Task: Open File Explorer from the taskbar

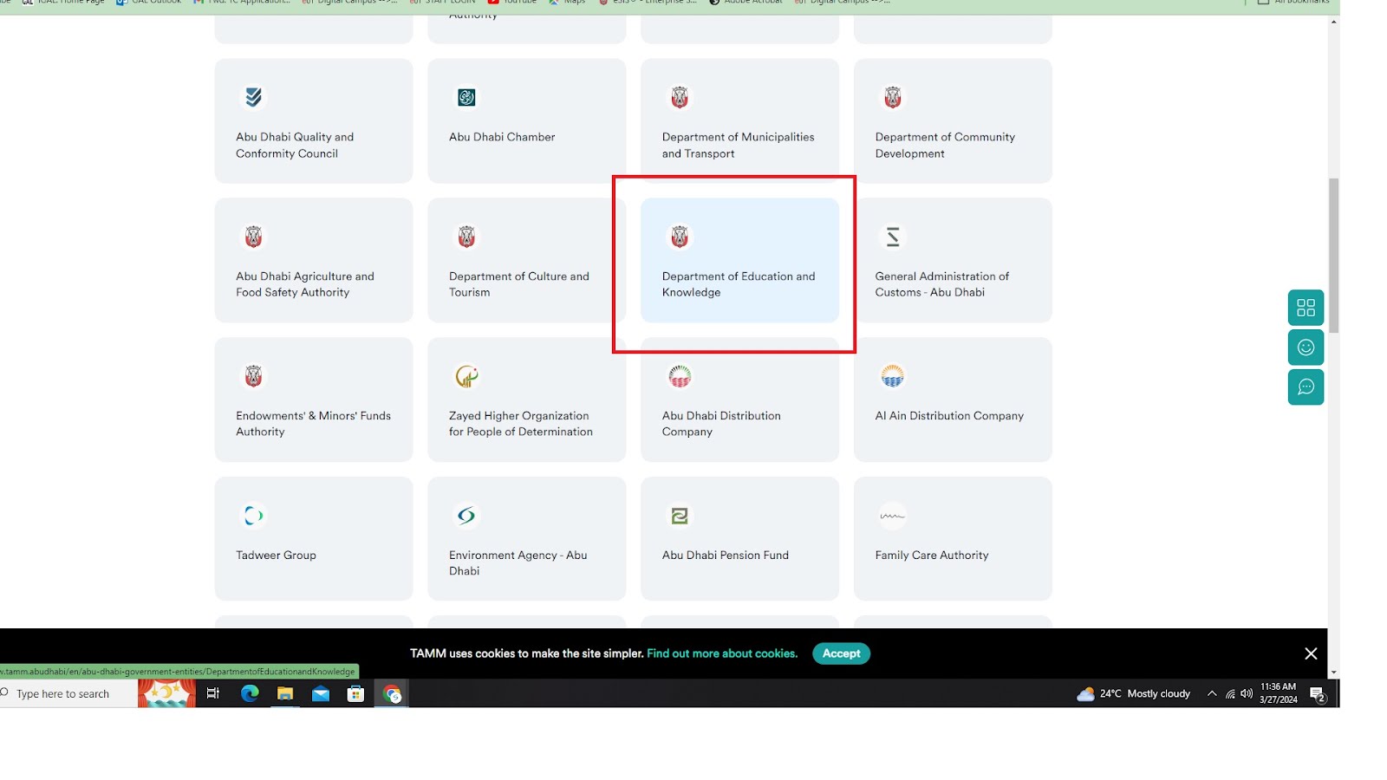Action: coord(285,693)
